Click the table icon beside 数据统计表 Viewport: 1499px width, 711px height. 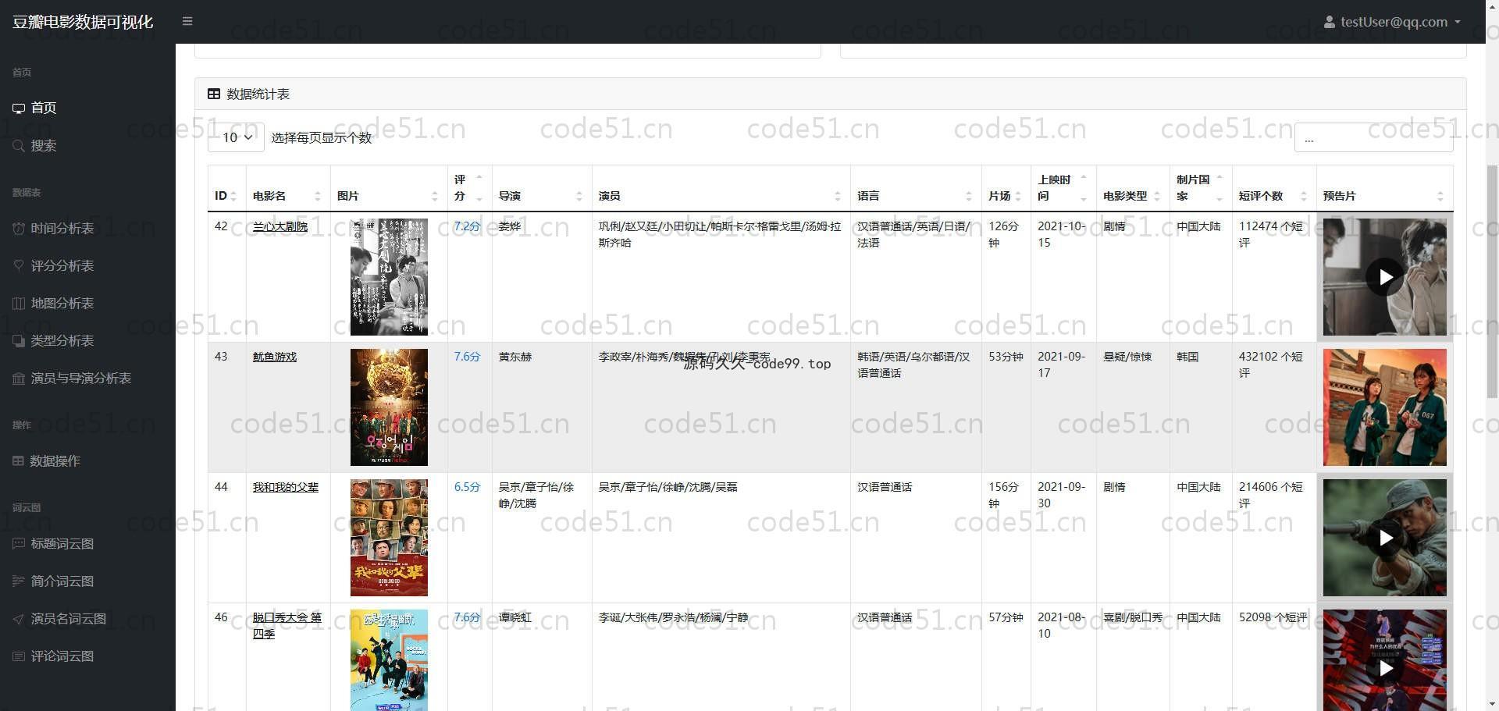[x=214, y=94]
